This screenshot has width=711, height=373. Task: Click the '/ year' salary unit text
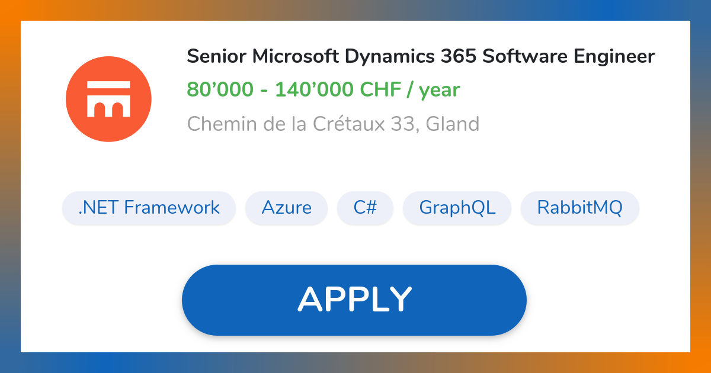click(x=432, y=89)
